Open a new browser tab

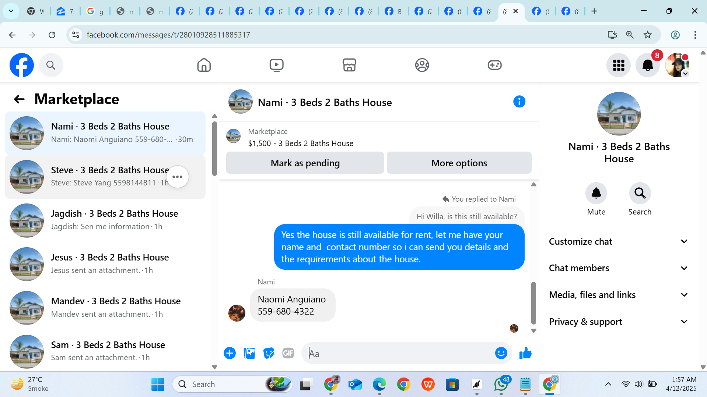(x=594, y=11)
